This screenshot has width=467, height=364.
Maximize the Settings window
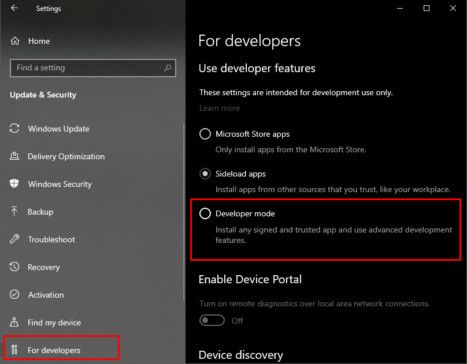427,9
